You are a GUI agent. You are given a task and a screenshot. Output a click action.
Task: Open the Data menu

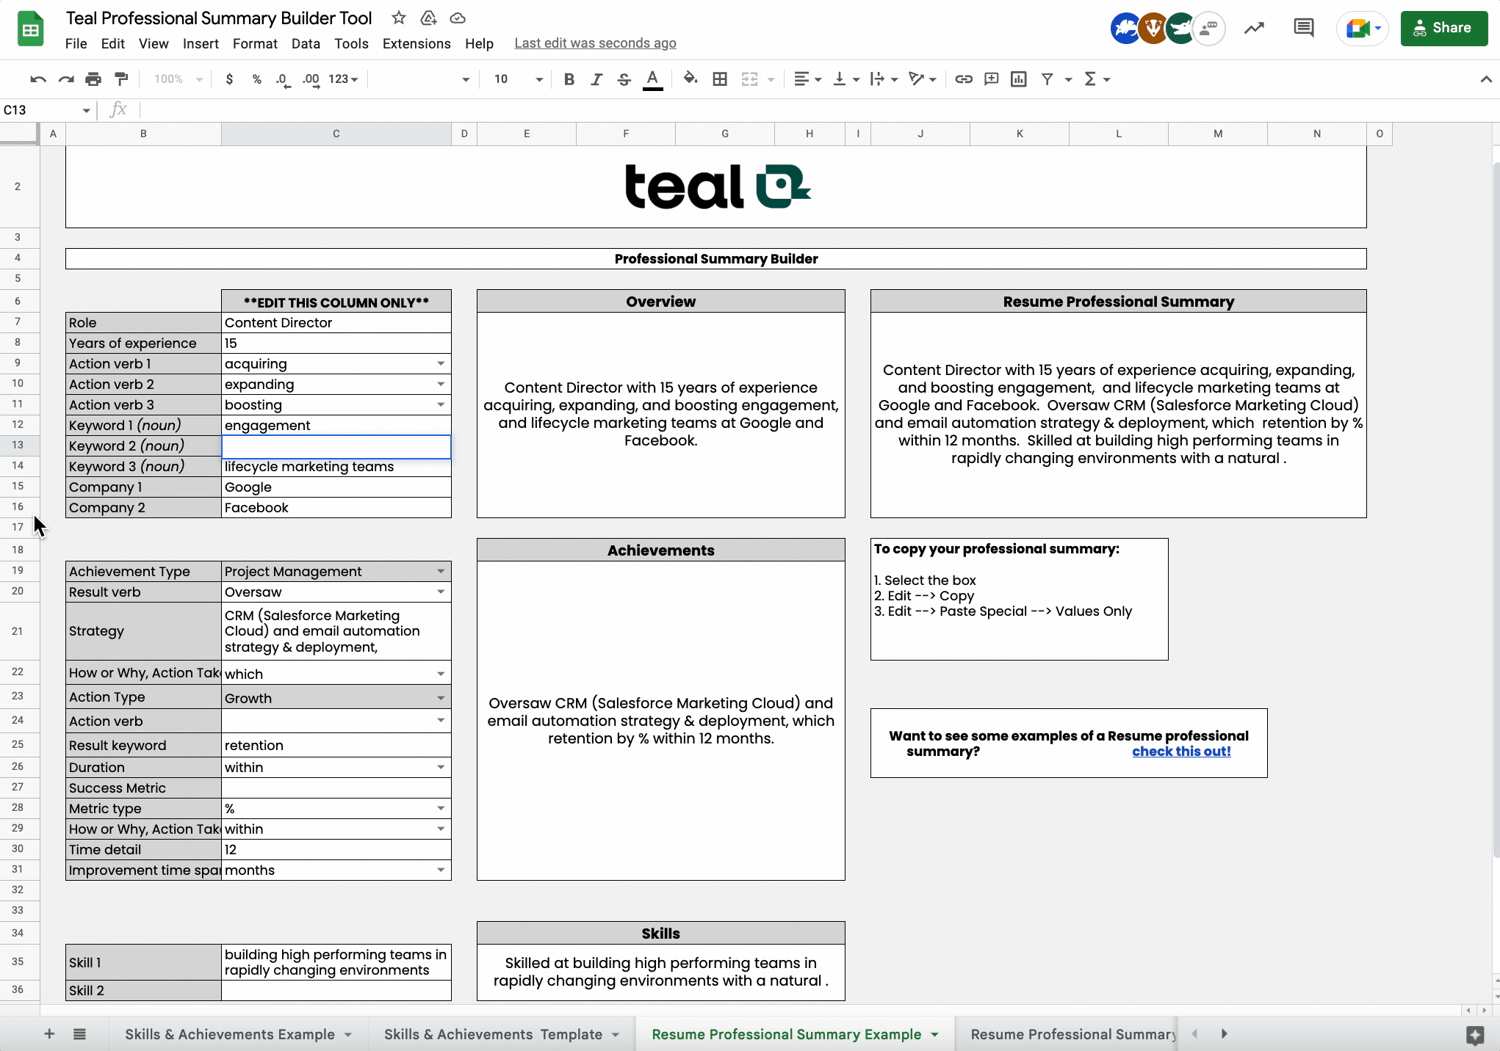306,44
